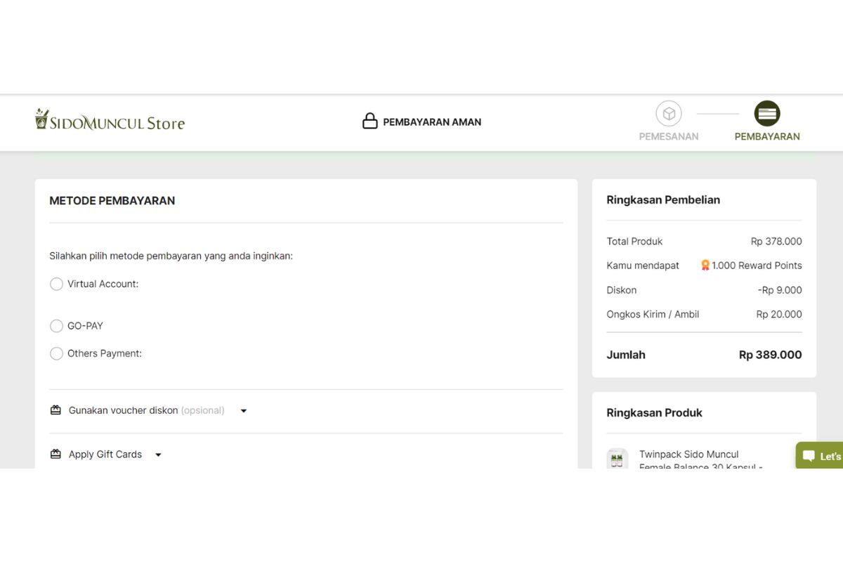The image size is (843, 562).
Task: Go to the PEMESANAN step label
Action: click(669, 137)
